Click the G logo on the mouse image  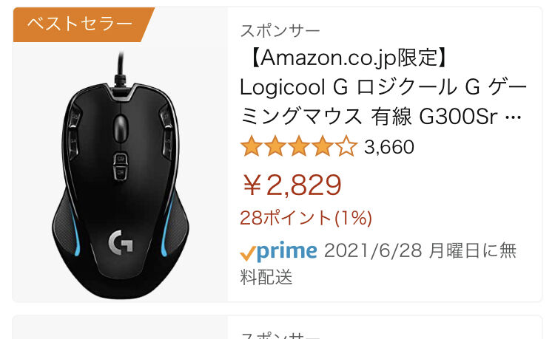coord(121,242)
